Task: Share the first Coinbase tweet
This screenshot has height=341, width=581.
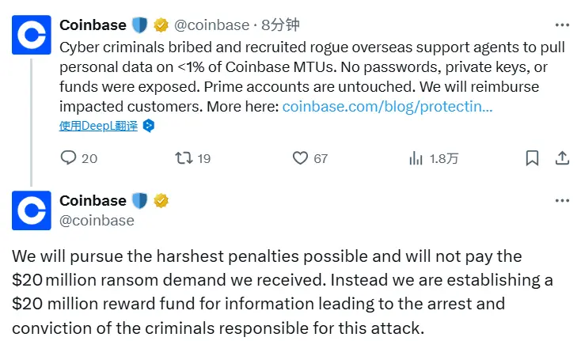Action: click(x=560, y=157)
